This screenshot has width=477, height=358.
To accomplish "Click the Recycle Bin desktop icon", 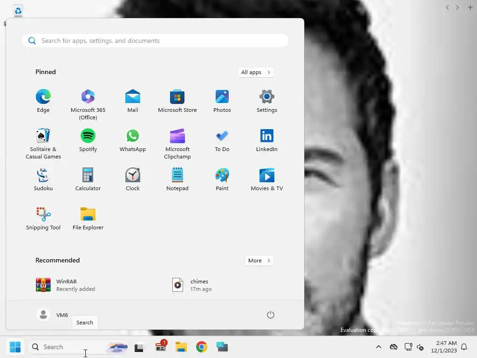I will [18, 11].
